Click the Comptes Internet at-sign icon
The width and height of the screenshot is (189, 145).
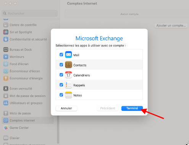[6, 121]
